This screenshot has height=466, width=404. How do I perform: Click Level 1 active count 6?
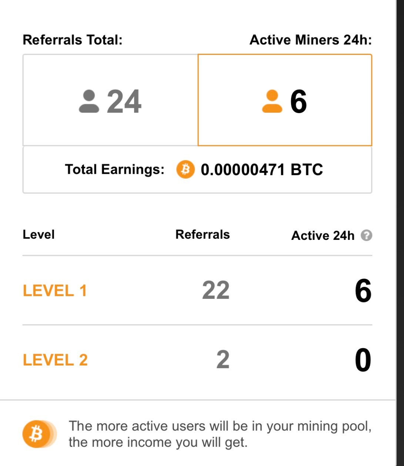(x=363, y=291)
